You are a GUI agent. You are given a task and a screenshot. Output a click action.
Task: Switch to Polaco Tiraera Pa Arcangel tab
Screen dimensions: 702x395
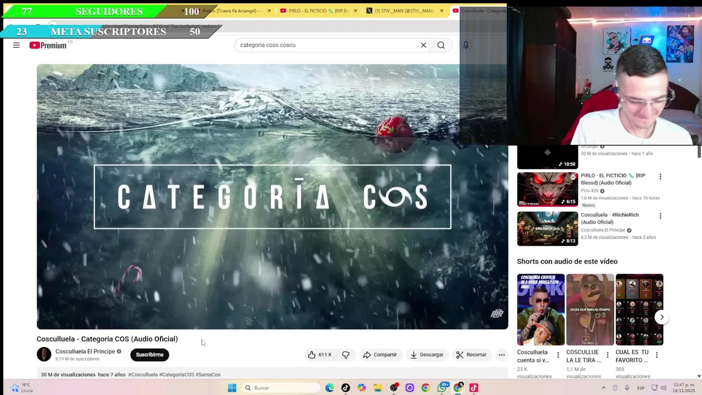coord(233,10)
